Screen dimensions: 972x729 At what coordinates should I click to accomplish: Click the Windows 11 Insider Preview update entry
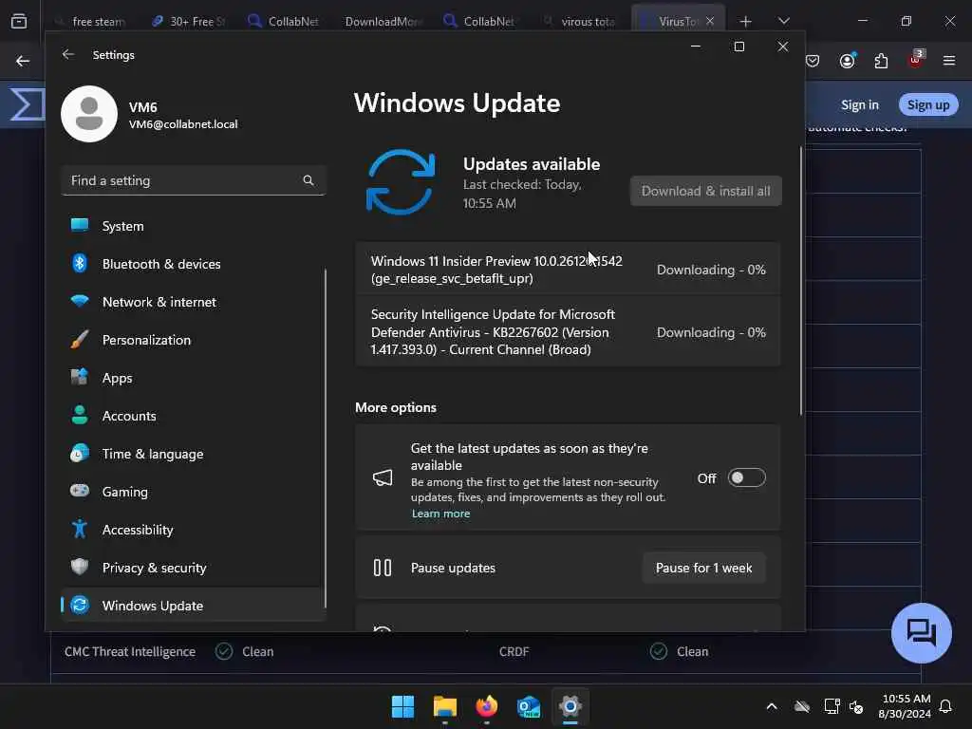click(x=568, y=270)
